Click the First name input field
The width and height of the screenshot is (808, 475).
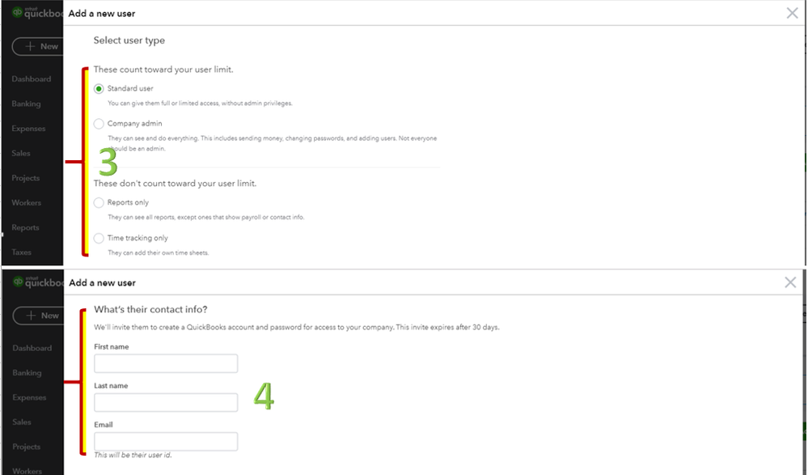click(x=166, y=363)
